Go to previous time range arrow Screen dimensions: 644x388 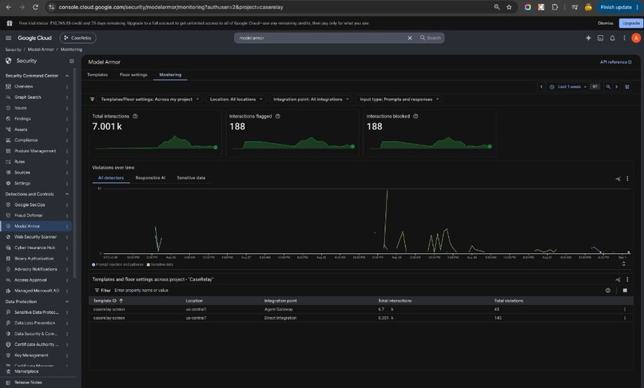tap(541, 87)
